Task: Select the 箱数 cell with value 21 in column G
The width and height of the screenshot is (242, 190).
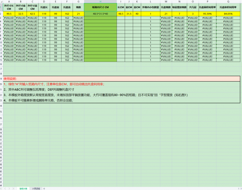Action: click(78, 13)
